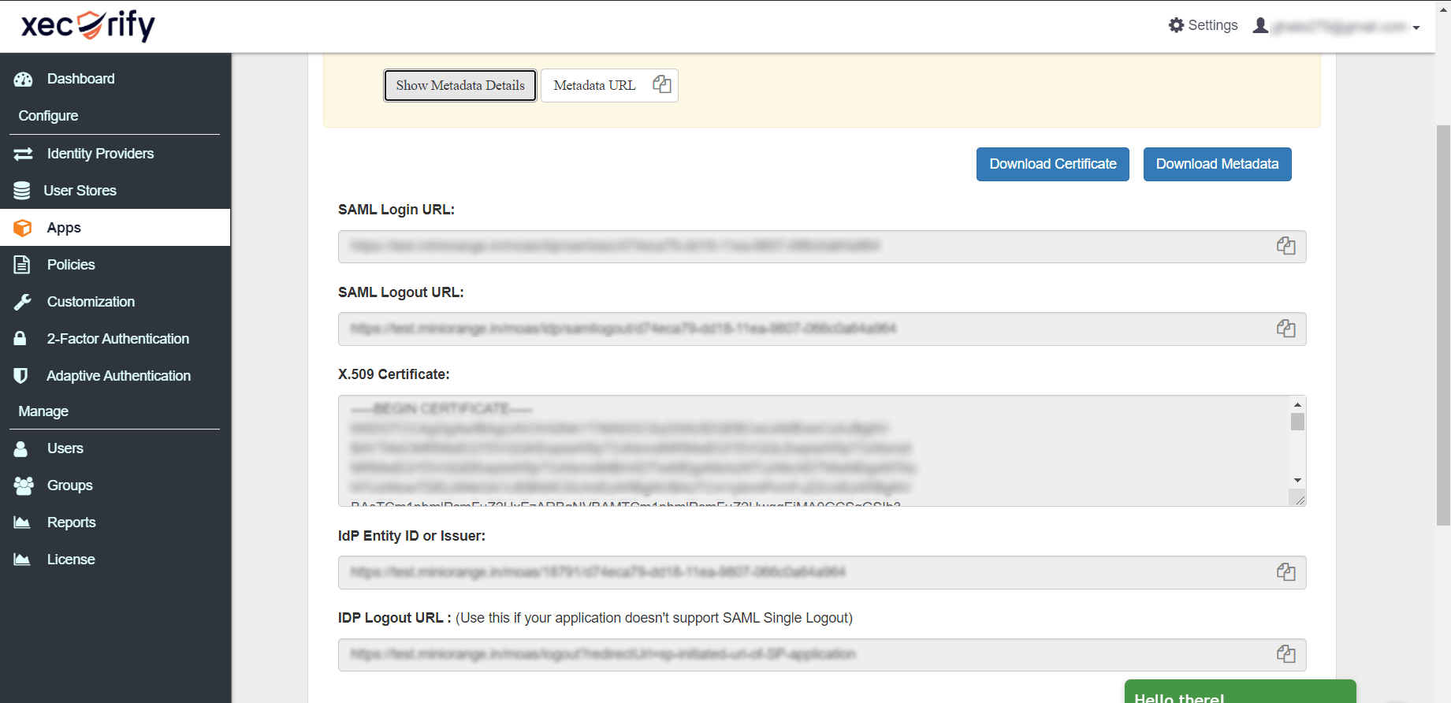1451x703 pixels.
Task: Click the certificate box scroll up arrow
Action: click(1297, 404)
